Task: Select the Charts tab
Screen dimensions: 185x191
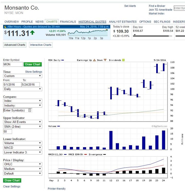Action: click(52, 22)
